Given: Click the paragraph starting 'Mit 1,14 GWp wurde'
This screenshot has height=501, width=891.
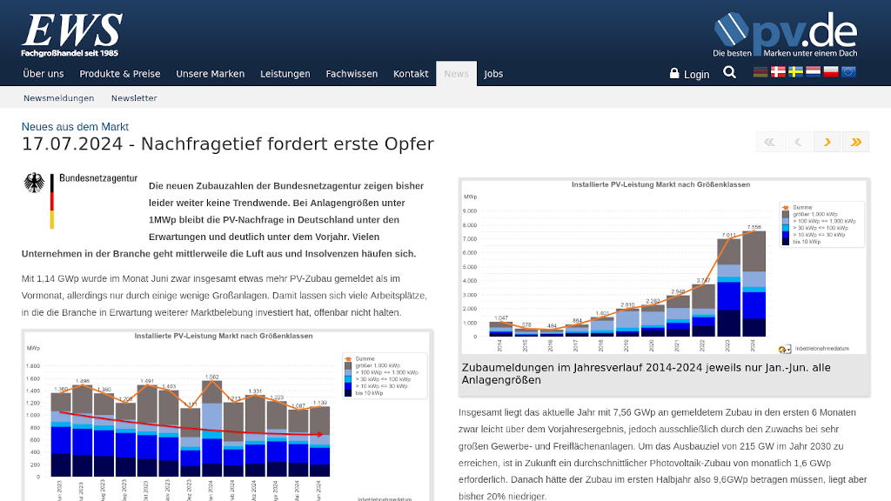Looking at the screenshot, I should pyautogui.click(x=224, y=296).
